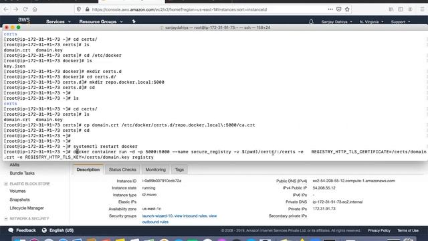Open the Privacy Policy link
Viewport: 428px width, 241px height.
[379, 230]
